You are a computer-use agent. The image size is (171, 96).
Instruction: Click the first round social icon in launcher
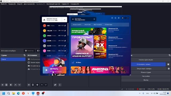(x=112, y=18)
